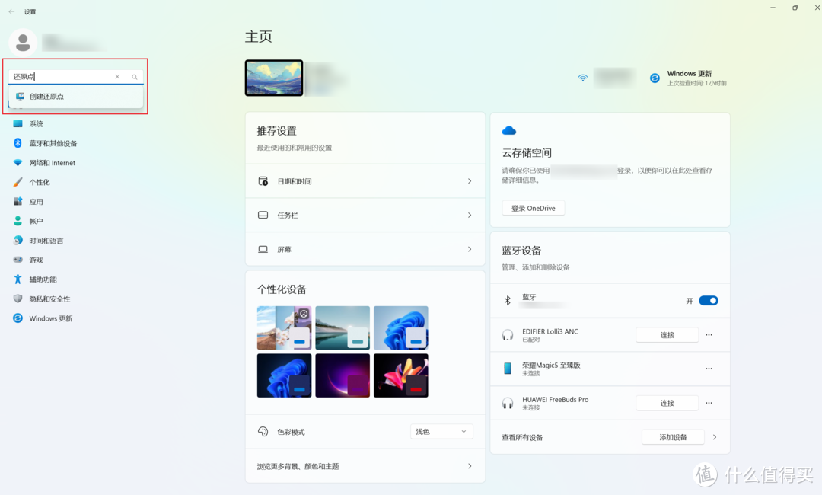This screenshot has width=822, height=495.
Task: Select the dark blue bloom theme thumbnail
Action: click(x=284, y=375)
